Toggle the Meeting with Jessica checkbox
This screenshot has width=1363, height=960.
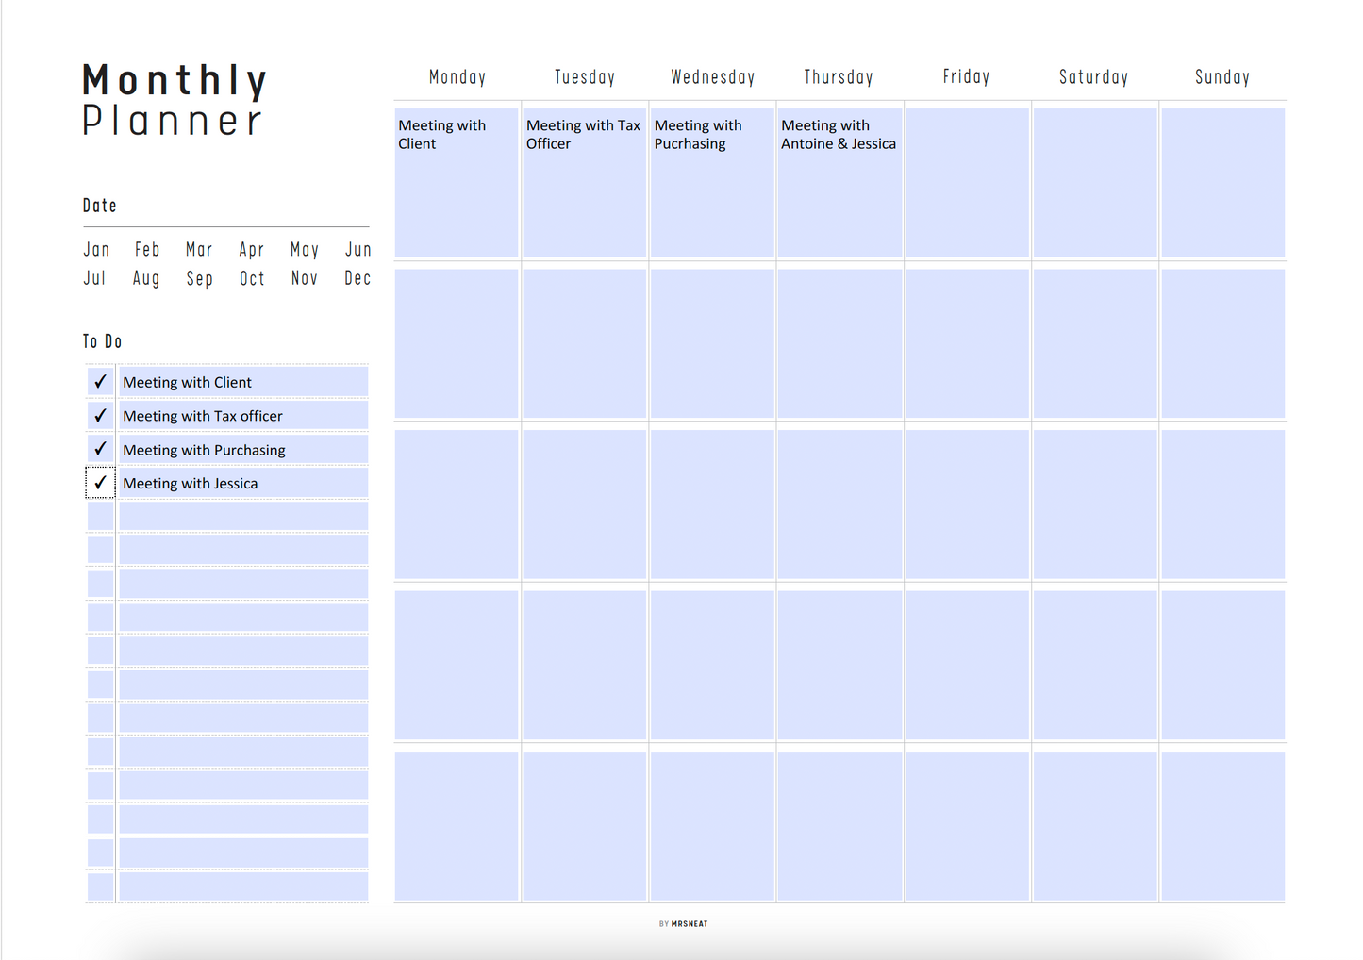100,483
